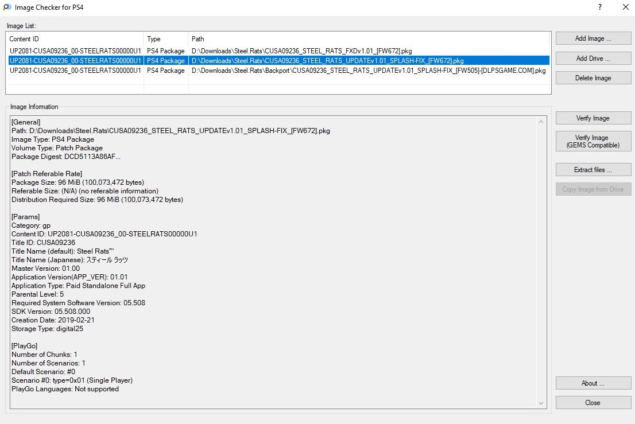Click the Image Type: PS4 Package line
This screenshot has height=424, width=635.
tap(53, 139)
